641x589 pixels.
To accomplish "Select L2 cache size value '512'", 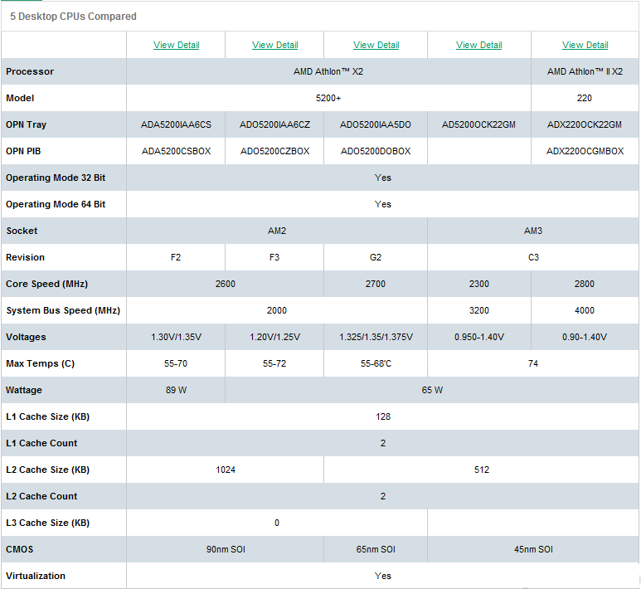I will (x=482, y=470).
